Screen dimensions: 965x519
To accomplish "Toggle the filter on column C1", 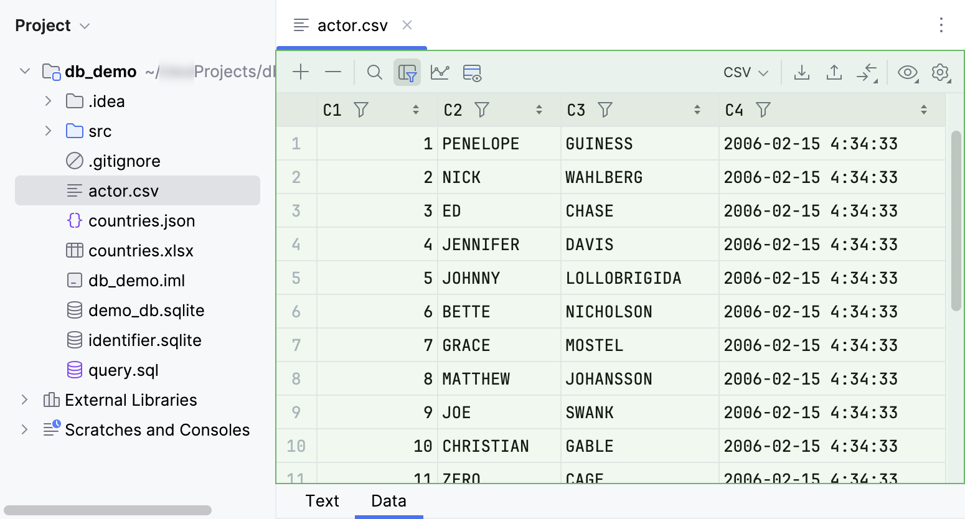I will click(x=361, y=110).
